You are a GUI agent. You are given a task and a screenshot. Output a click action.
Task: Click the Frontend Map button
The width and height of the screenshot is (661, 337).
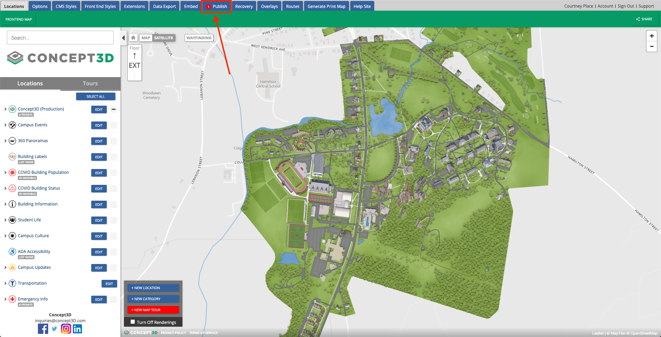point(19,19)
